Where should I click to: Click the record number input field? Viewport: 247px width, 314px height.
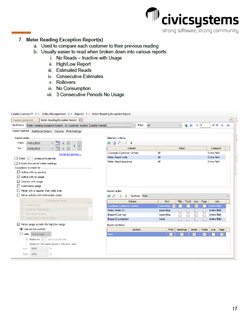205,125
